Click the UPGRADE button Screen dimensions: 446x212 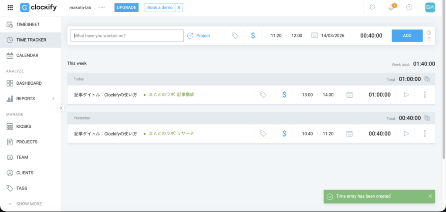(126, 7)
